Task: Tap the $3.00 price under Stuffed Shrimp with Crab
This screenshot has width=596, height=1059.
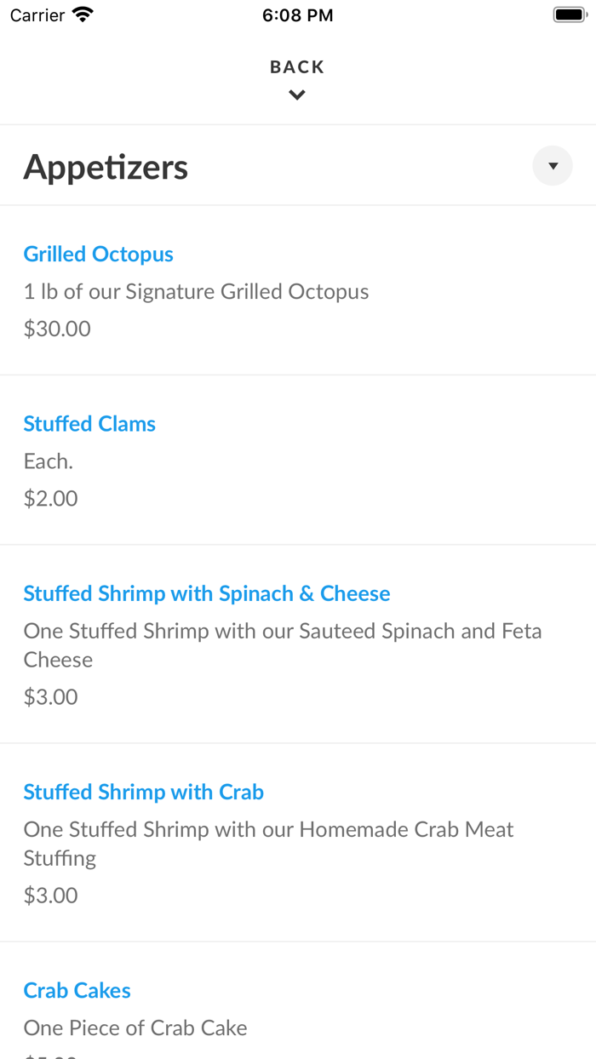Action: click(x=50, y=895)
